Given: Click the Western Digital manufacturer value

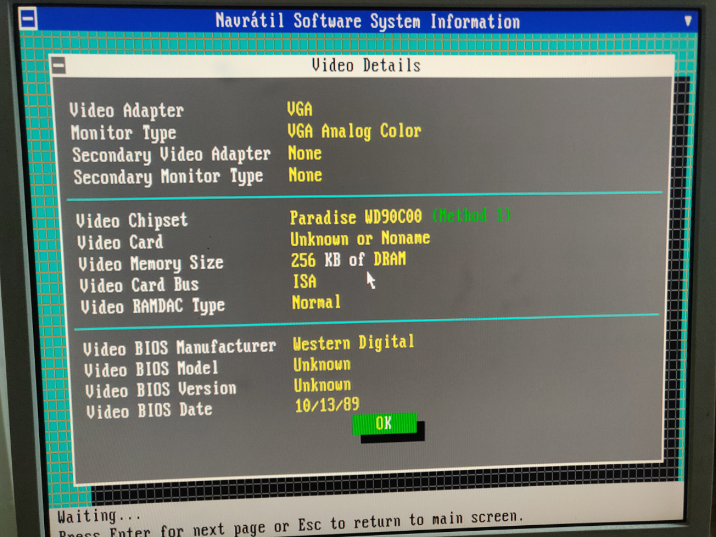Looking at the screenshot, I should coord(353,342).
